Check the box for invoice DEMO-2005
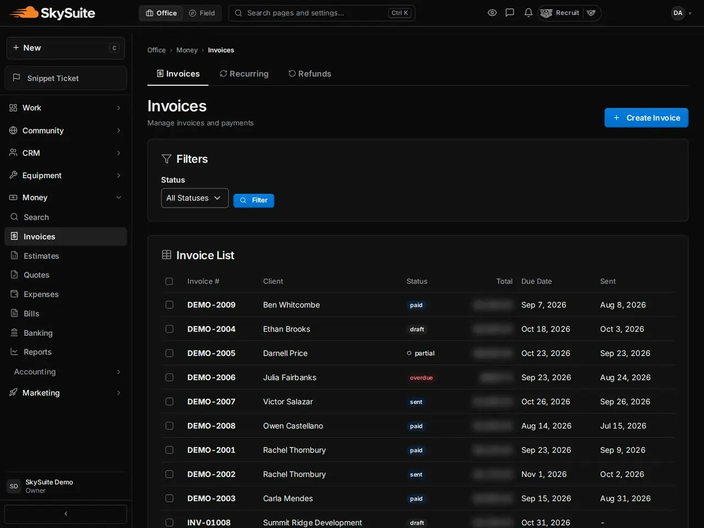 (x=169, y=353)
